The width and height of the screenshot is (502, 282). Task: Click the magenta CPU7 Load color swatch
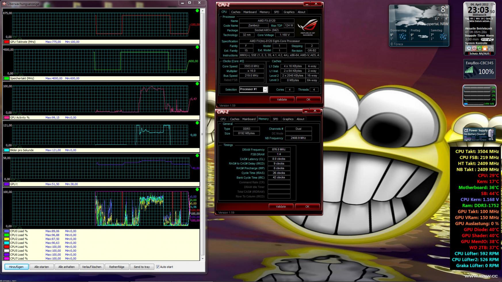pyautogui.click(x=6, y=258)
